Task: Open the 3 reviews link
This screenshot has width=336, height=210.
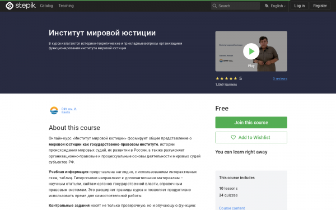Action: click(280, 78)
